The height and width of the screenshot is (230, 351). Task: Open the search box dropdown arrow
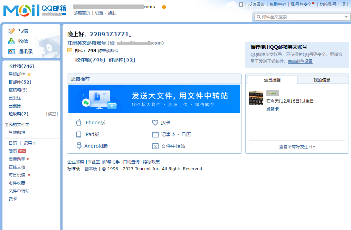(346, 17)
